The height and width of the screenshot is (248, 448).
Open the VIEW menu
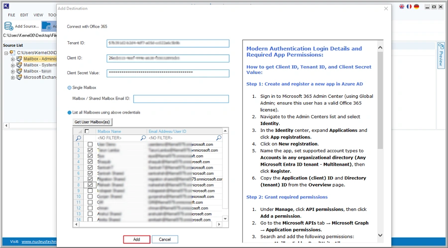tap(38, 15)
